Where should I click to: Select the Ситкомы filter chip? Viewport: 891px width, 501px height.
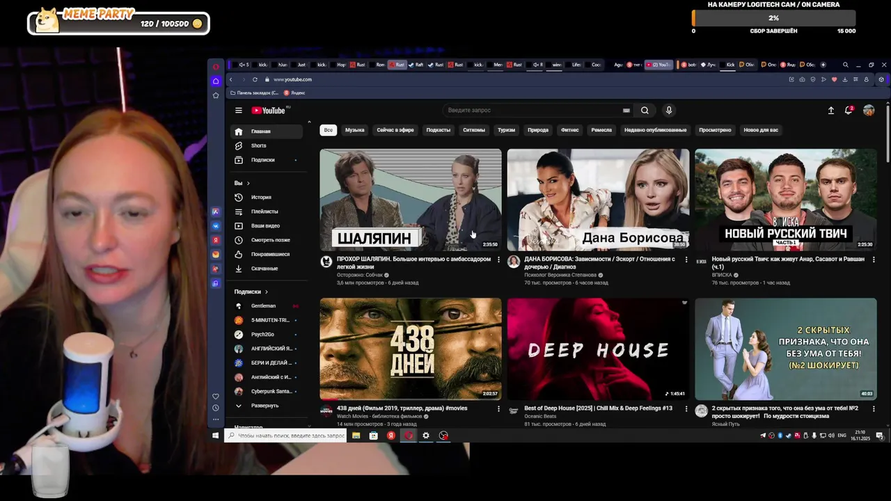(x=474, y=130)
